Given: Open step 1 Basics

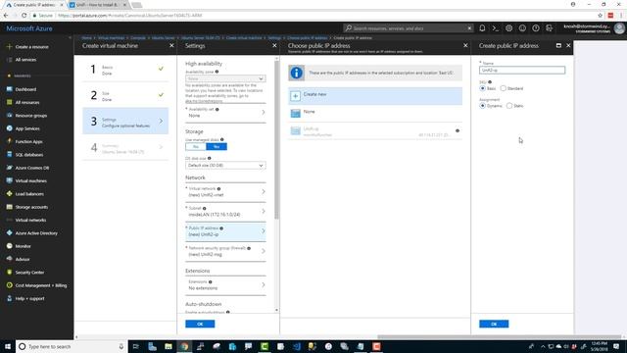Looking at the screenshot, I should coord(125,70).
